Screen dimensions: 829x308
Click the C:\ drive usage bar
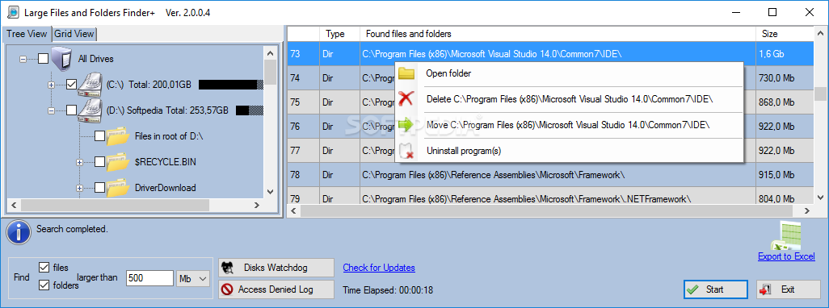pos(231,85)
